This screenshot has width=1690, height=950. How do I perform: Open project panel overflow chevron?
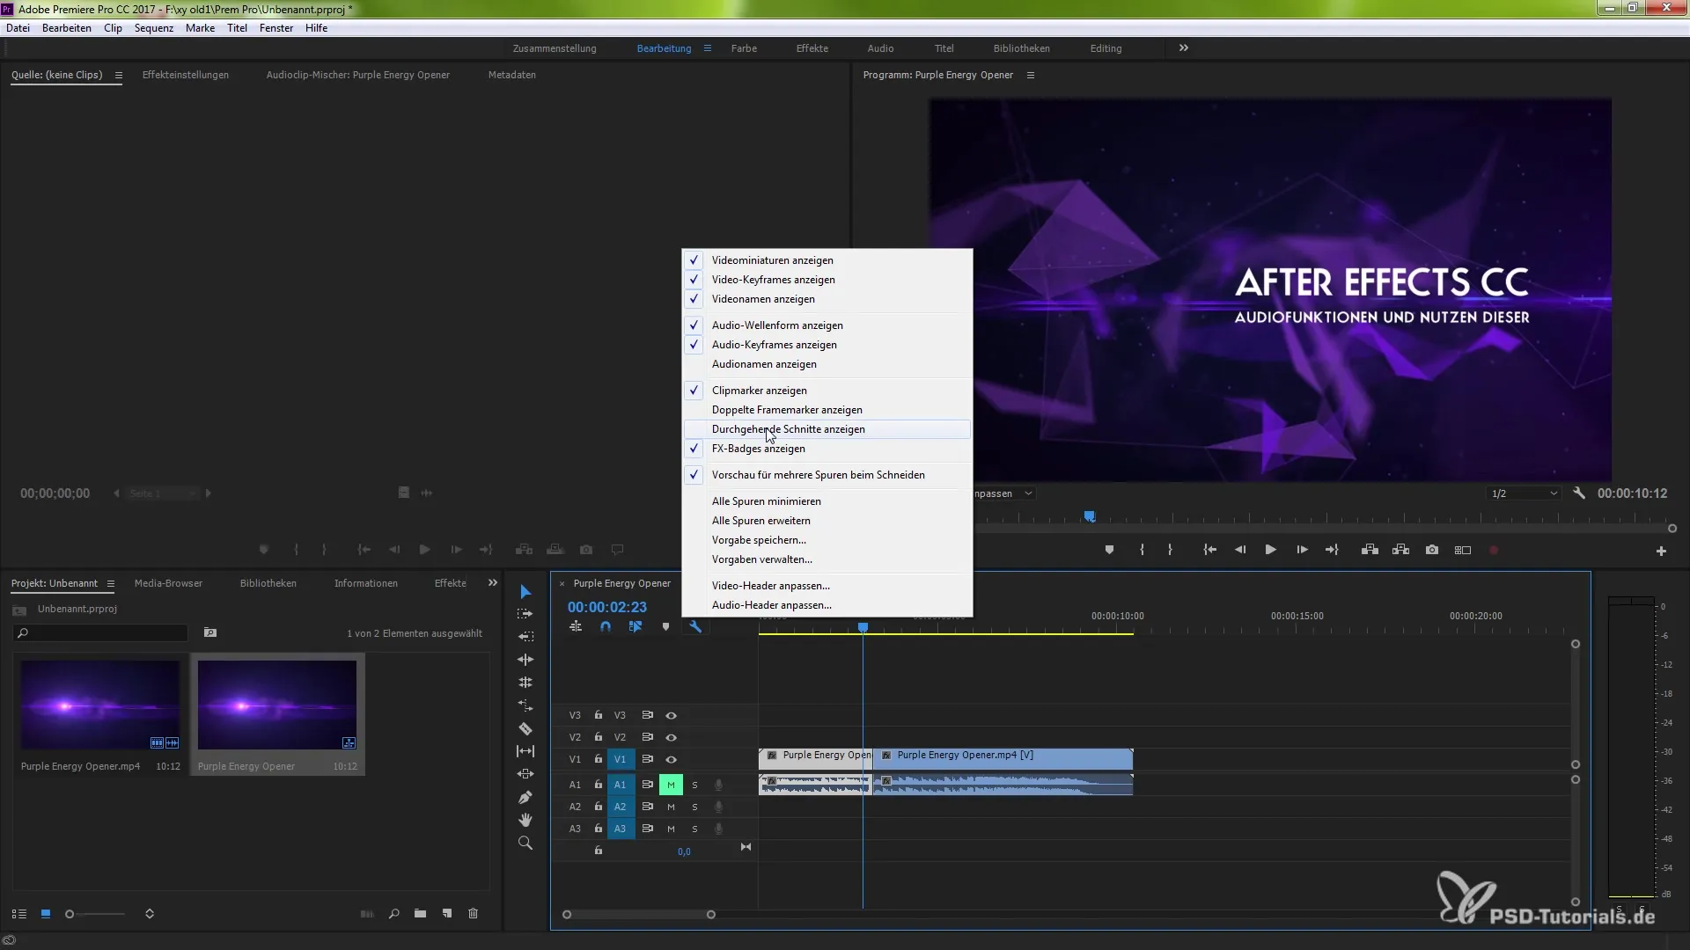[x=493, y=583]
